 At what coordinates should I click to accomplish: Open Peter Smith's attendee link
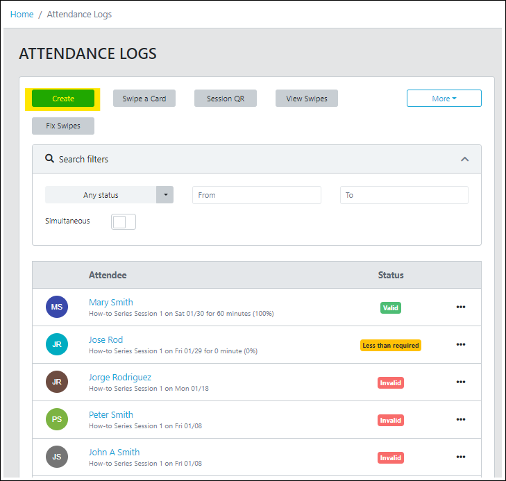point(110,414)
